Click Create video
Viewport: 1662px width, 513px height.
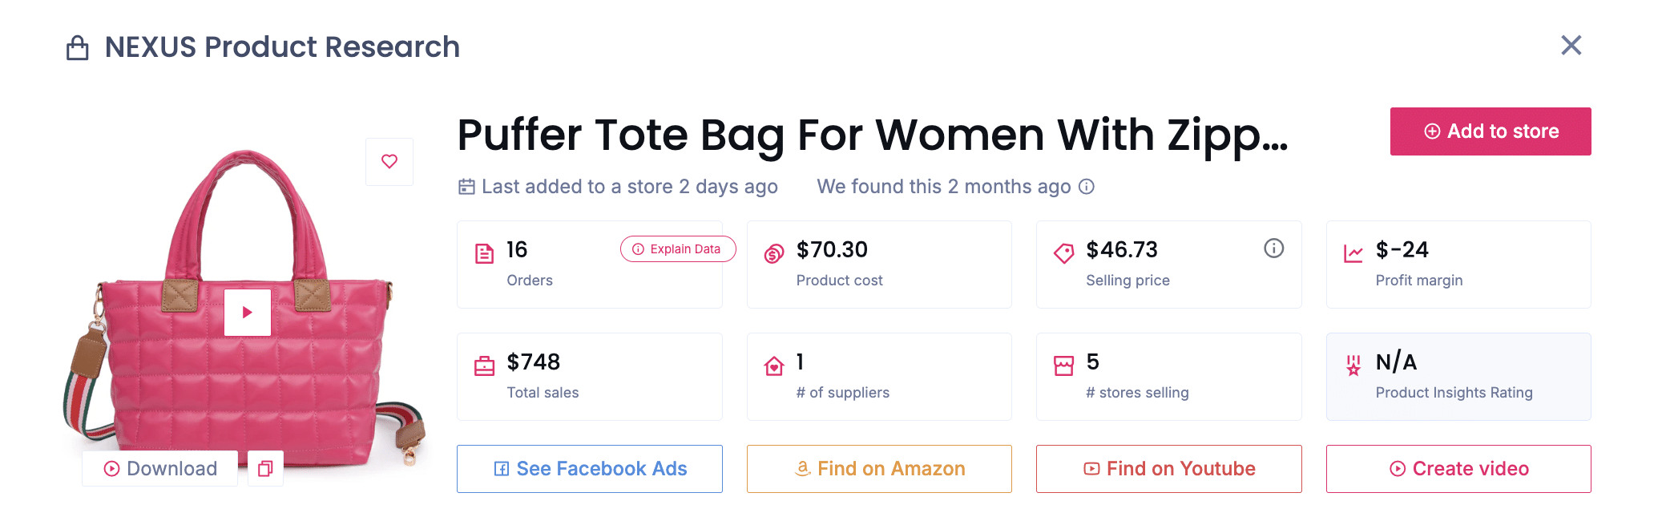(1458, 468)
